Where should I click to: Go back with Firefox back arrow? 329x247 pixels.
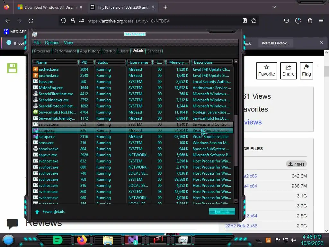click(8, 21)
